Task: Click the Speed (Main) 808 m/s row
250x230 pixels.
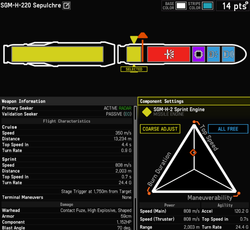Action: (170, 211)
